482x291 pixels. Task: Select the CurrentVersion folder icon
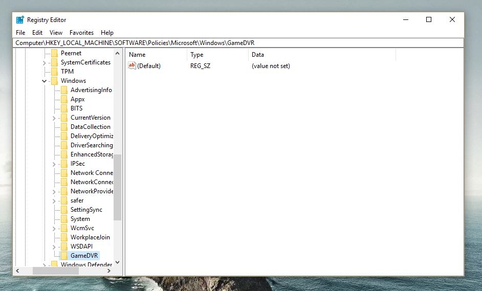pos(64,118)
